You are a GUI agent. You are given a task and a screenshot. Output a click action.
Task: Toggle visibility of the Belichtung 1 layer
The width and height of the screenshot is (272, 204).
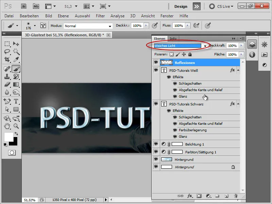(156, 144)
